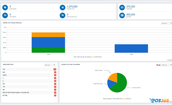Image resolution: width=172 pixels, height=105 pixels.
Task: Select the 'kẹo' best-seller row
Action: coord(29,84)
